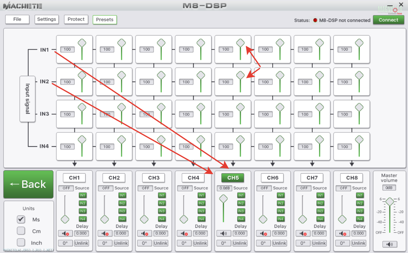The image size is (408, 253).
Task: Select the CH8 channel button
Action: (352, 178)
